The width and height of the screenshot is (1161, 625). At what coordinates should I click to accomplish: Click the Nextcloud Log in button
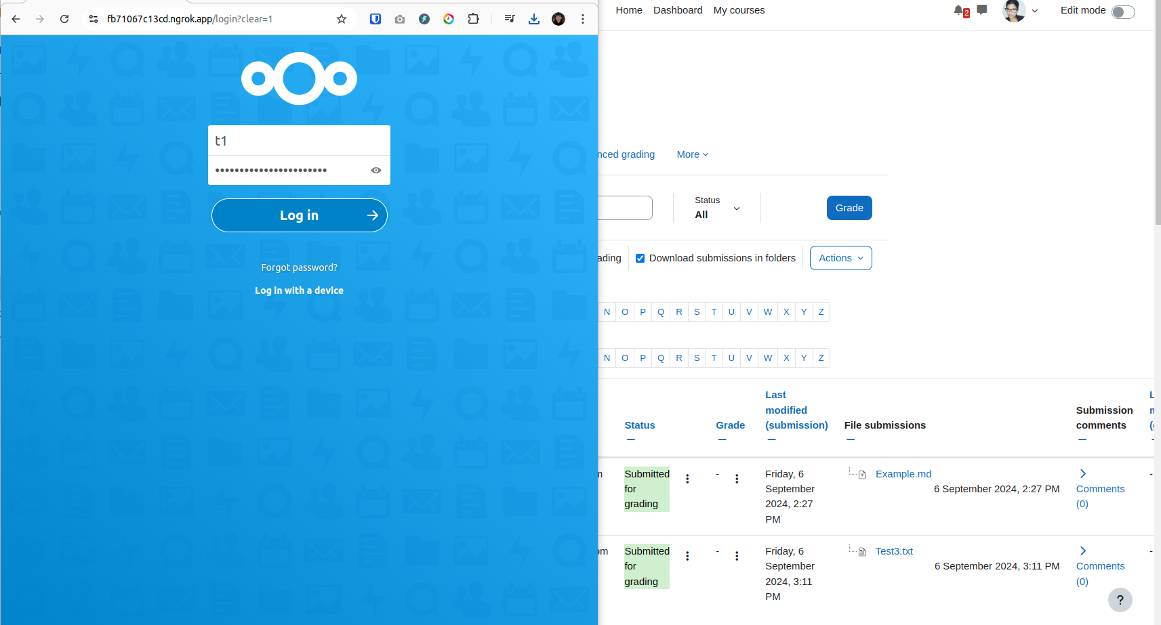pyautogui.click(x=300, y=215)
